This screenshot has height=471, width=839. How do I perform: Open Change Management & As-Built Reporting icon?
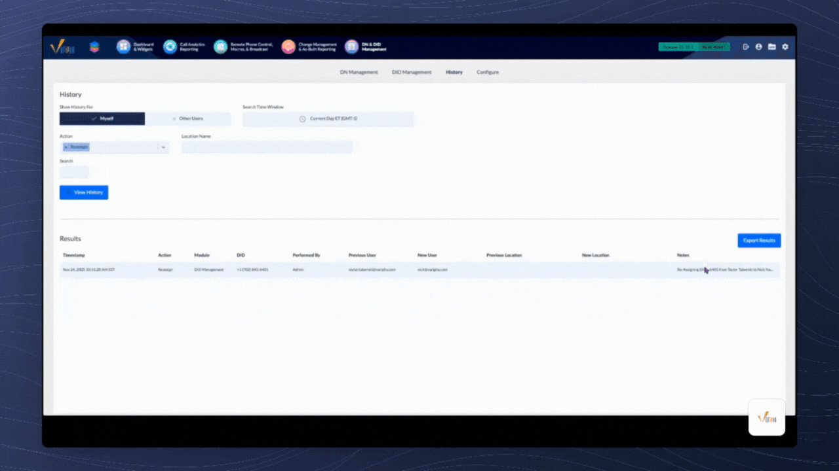click(x=288, y=46)
